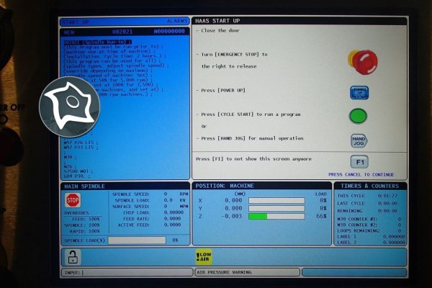The height and width of the screenshot is (288, 432).
Task: Click the X axis load bar
Action: [x=276, y=200]
